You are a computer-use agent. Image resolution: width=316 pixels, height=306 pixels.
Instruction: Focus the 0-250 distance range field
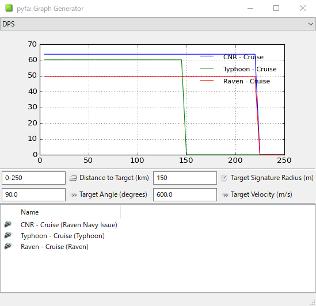point(33,178)
